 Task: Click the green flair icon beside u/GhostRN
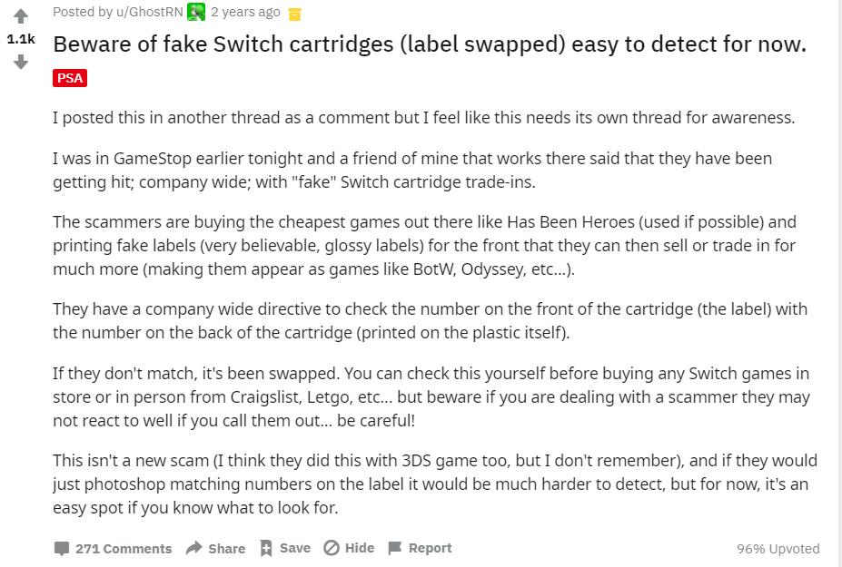pyautogui.click(x=196, y=12)
